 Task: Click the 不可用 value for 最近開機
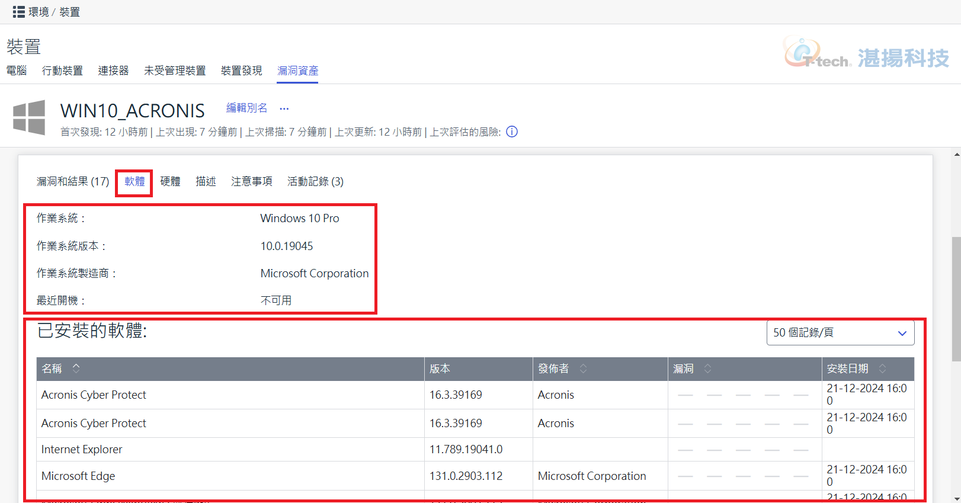[x=276, y=300]
